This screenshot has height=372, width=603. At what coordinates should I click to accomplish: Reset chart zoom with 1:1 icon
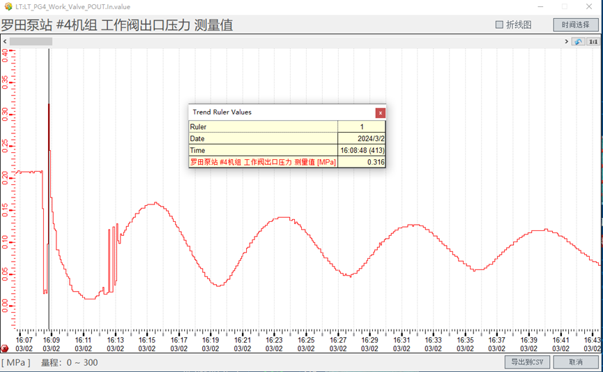[x=593, y=42]
